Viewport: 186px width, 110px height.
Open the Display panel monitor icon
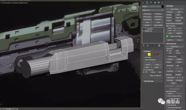click(159, 3)
